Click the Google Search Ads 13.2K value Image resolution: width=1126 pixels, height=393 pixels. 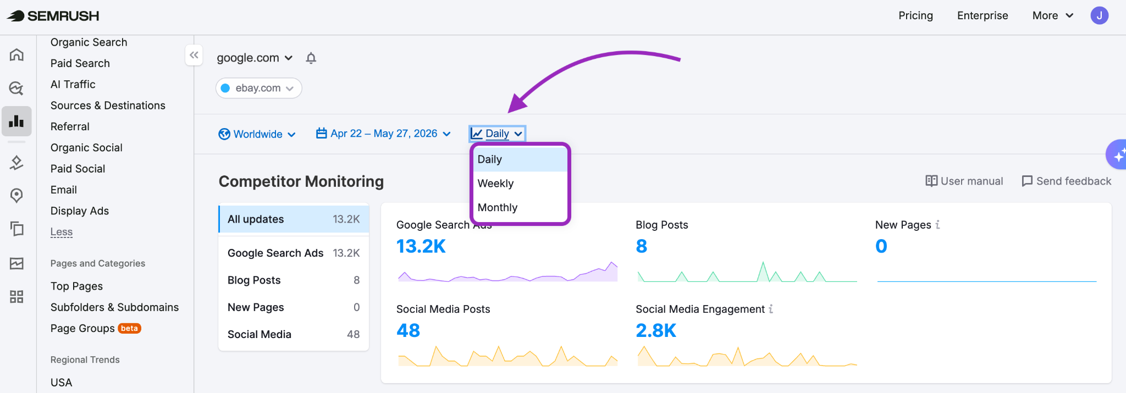(x=421, y=246)
